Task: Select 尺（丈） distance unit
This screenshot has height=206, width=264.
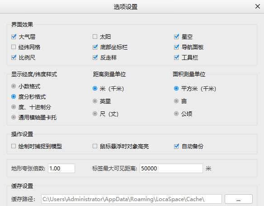Action: point(95,114)
